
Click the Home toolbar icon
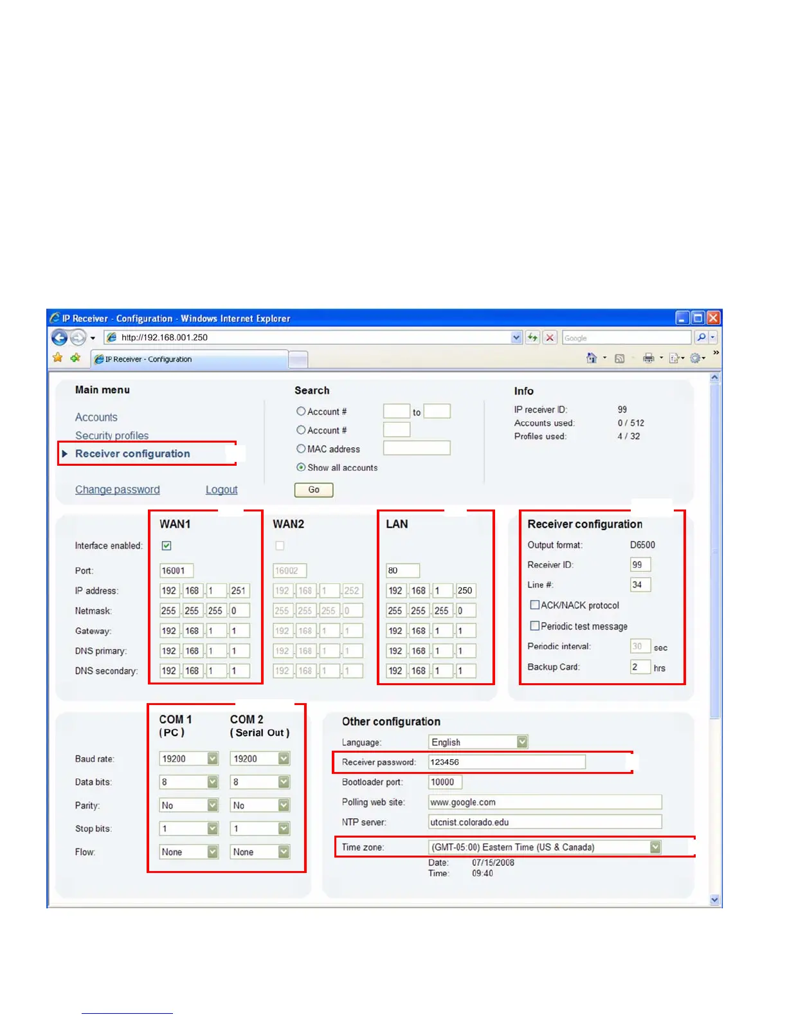click(x=592, y=358)
